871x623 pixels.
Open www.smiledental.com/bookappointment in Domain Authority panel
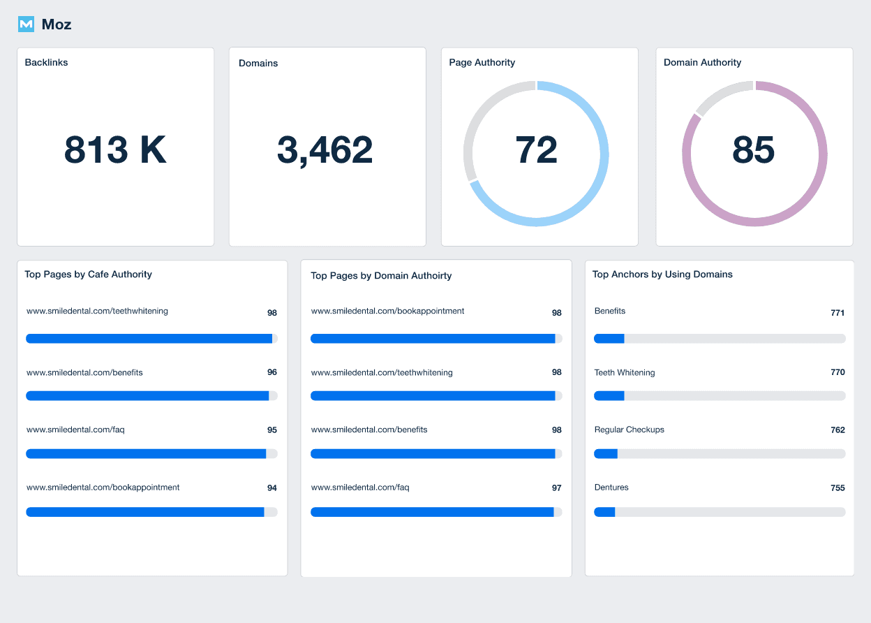387,311
